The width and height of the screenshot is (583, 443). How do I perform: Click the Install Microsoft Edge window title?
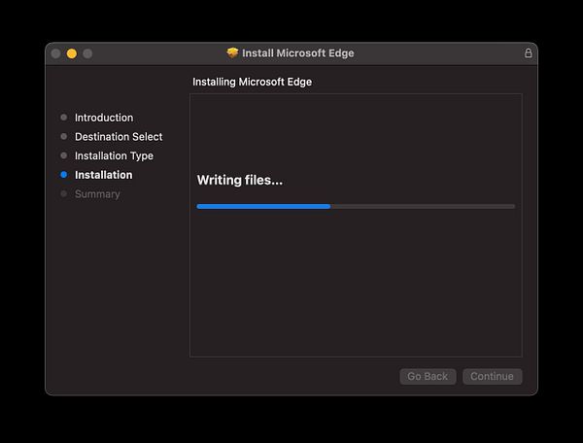point(298,53)
